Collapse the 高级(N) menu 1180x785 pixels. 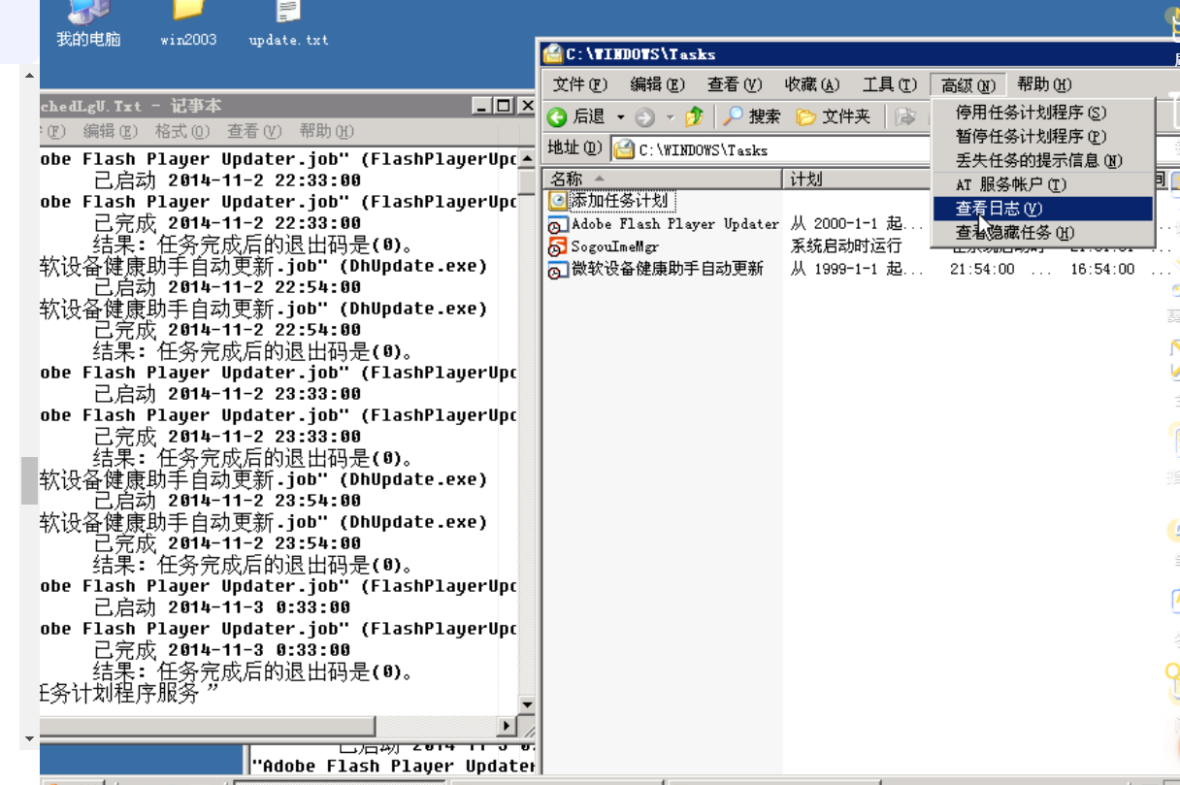point(968,85)
